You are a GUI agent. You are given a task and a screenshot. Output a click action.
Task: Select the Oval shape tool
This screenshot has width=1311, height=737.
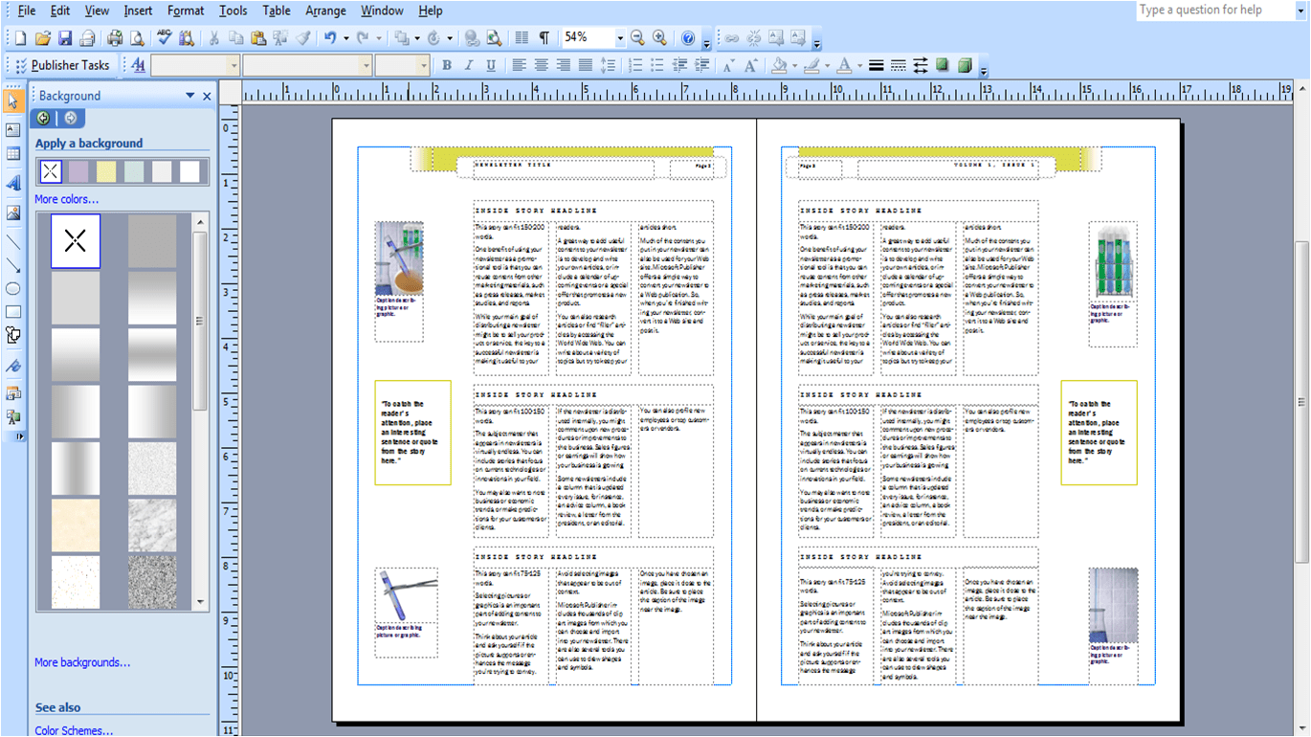click(x=13, y=288)
